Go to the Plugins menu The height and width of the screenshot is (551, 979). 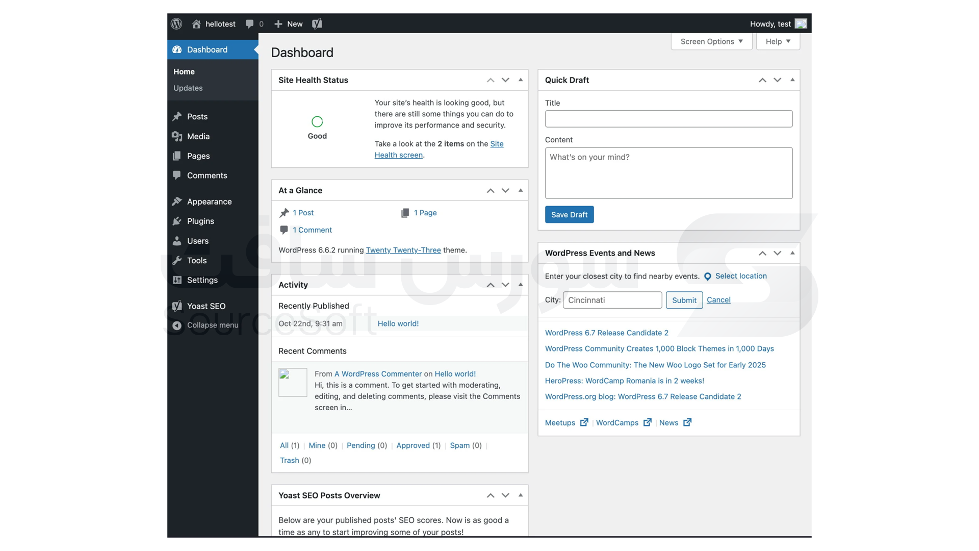[200, 221]
